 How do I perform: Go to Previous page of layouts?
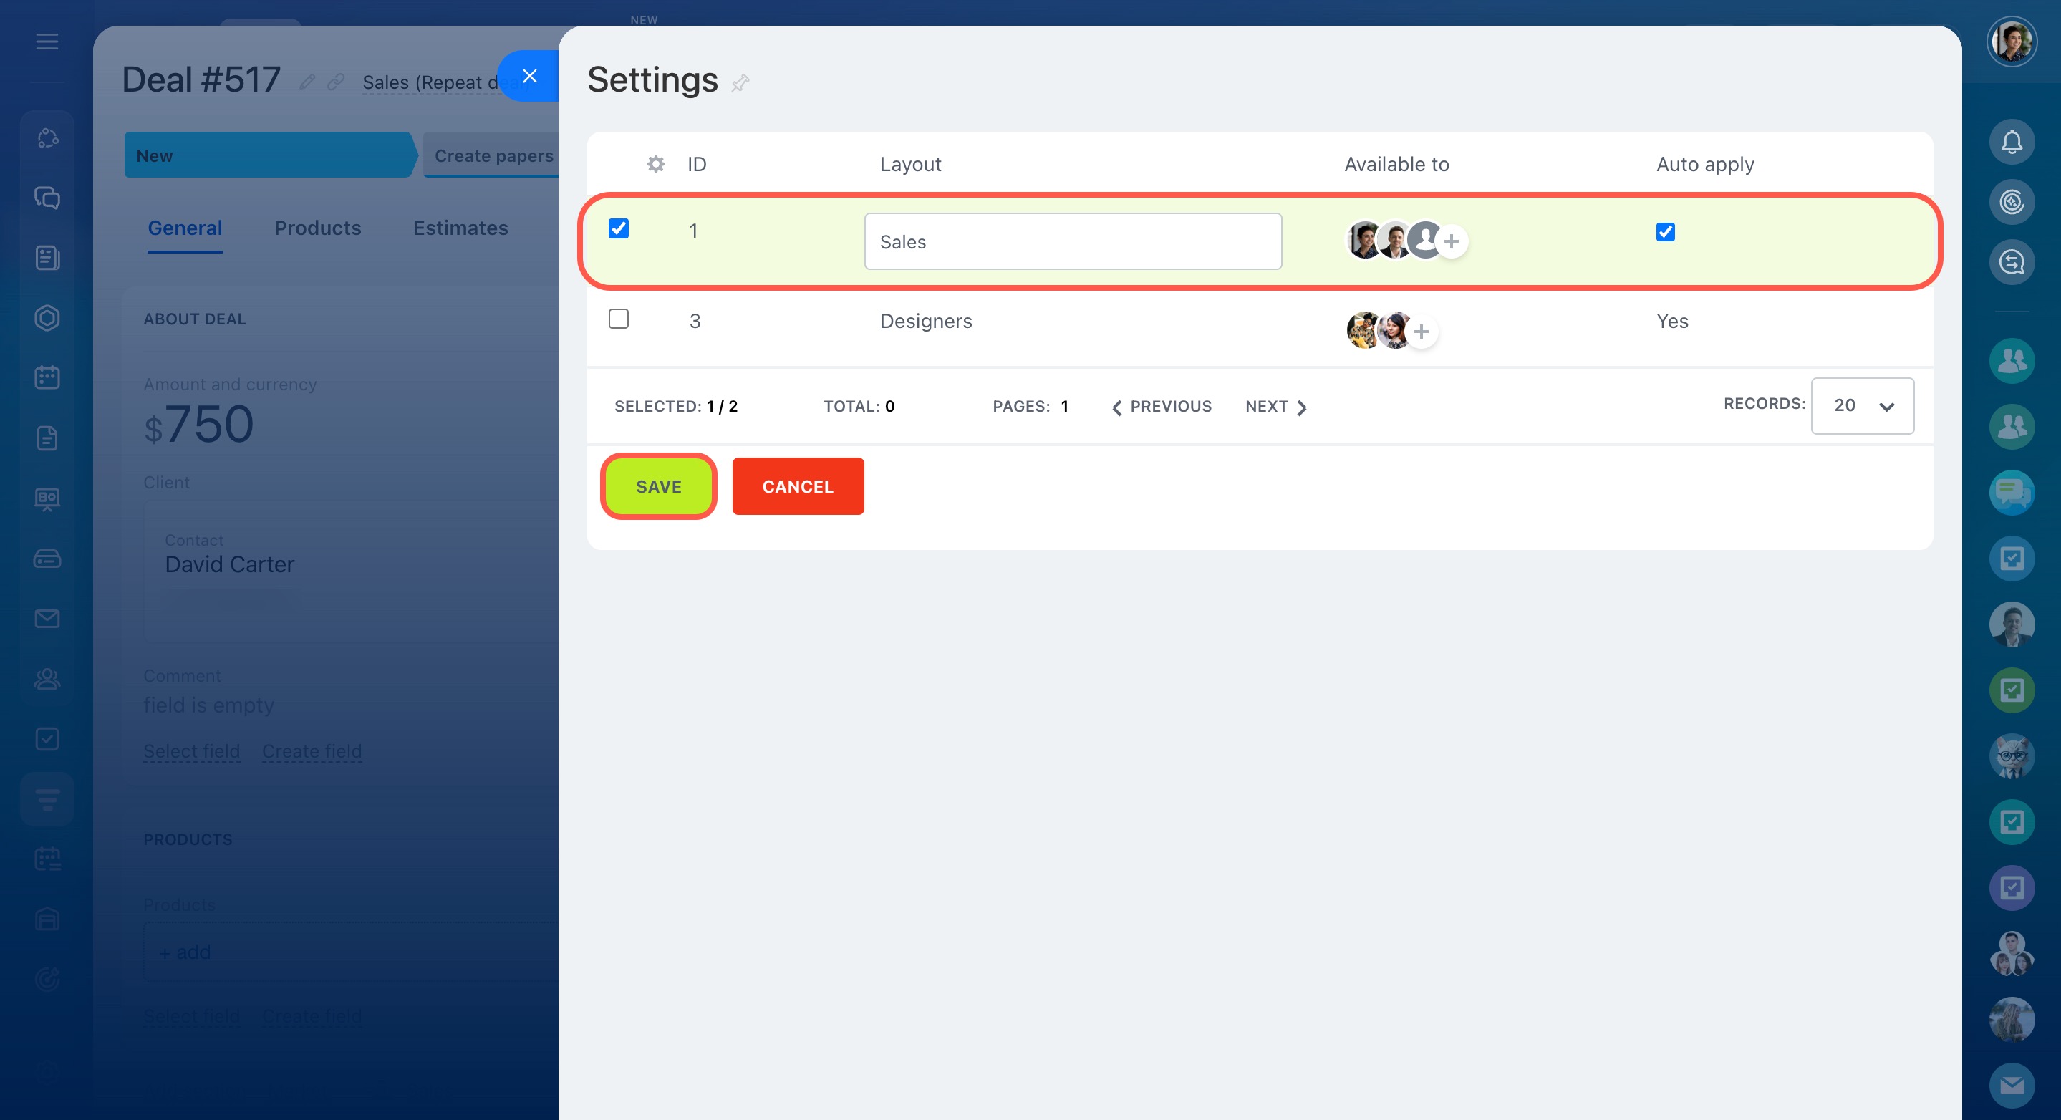click(1162, 407)
